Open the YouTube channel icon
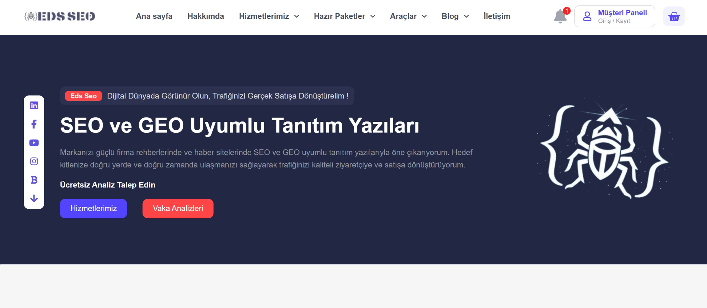 point(34,143)
